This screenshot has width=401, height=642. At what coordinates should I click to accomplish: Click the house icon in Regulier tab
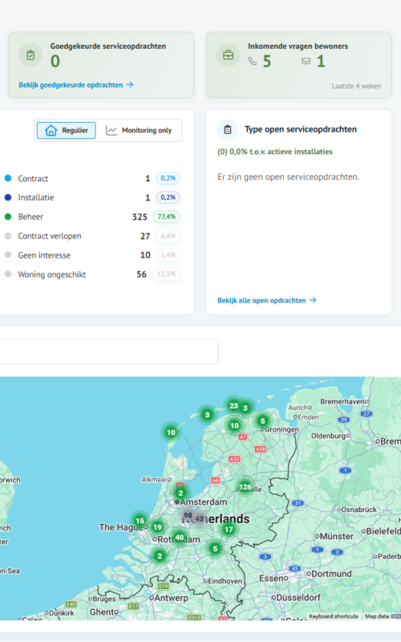pyautogui.click(x=51, y=131)
